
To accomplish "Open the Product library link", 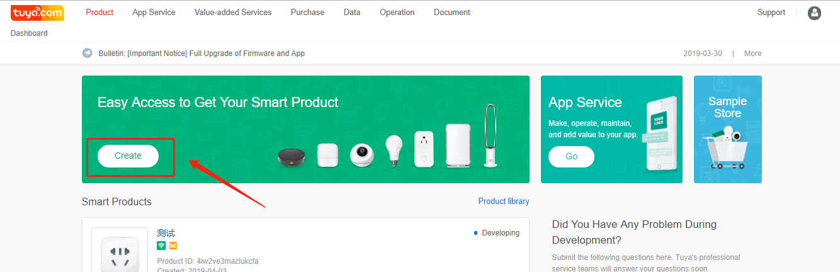I will coord(503,201).
